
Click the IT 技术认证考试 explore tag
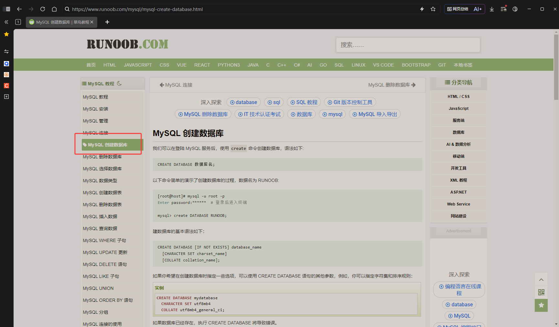click(259, 114)
